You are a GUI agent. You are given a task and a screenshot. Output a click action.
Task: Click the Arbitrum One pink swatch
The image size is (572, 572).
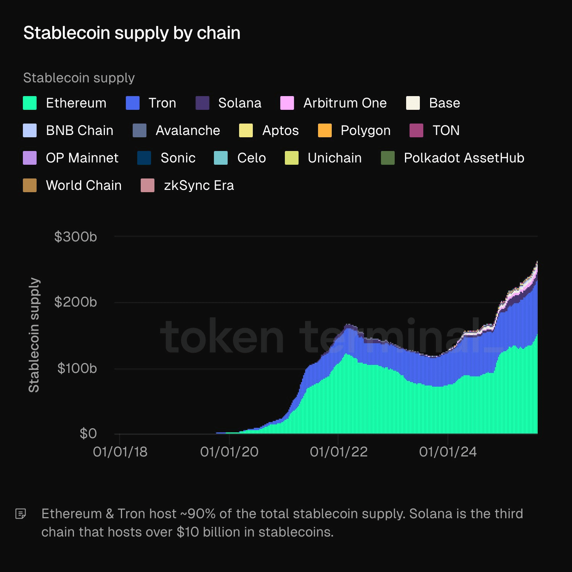[x=287, y=103]
